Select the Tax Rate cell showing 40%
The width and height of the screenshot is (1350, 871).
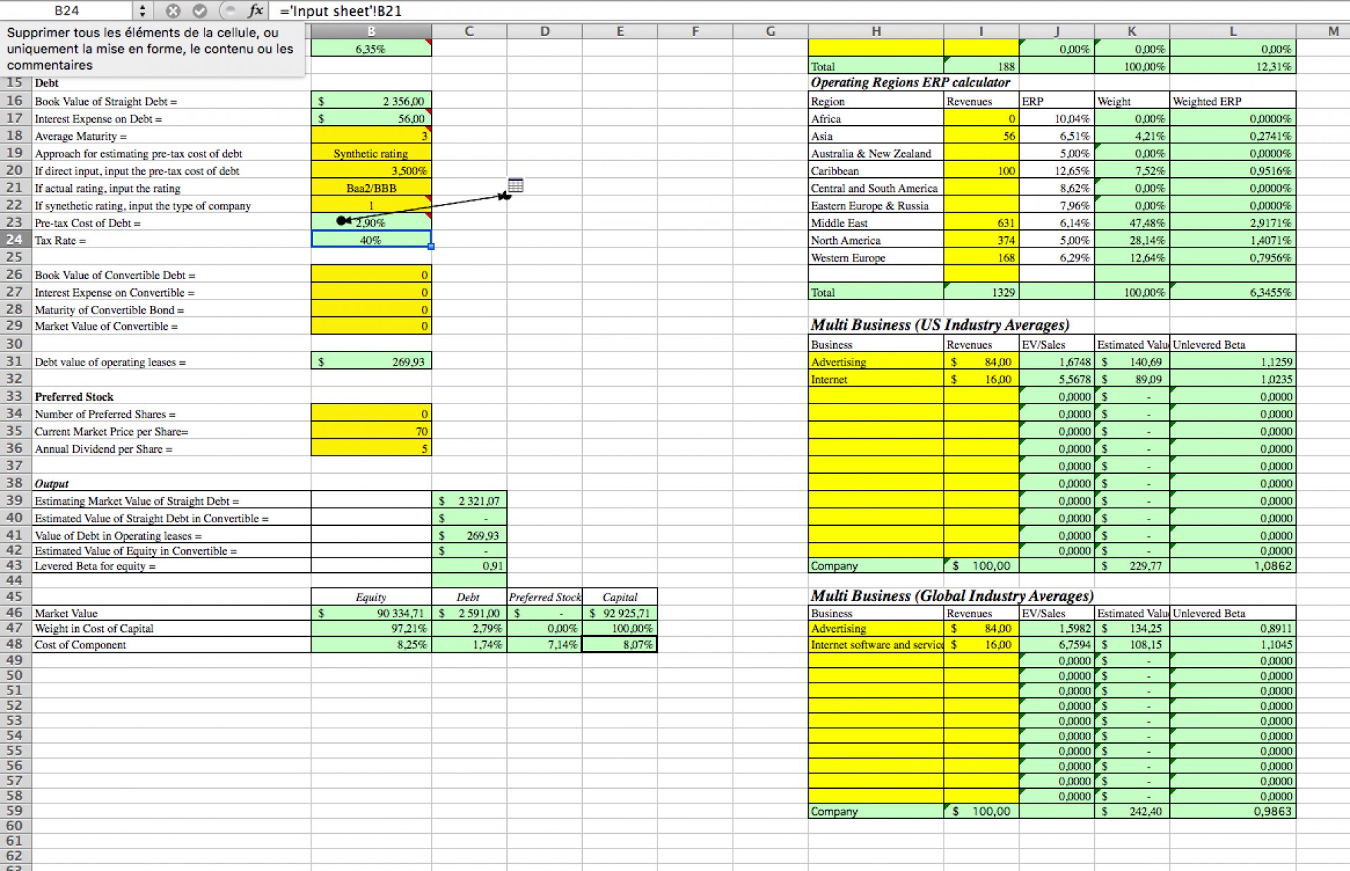371,240
